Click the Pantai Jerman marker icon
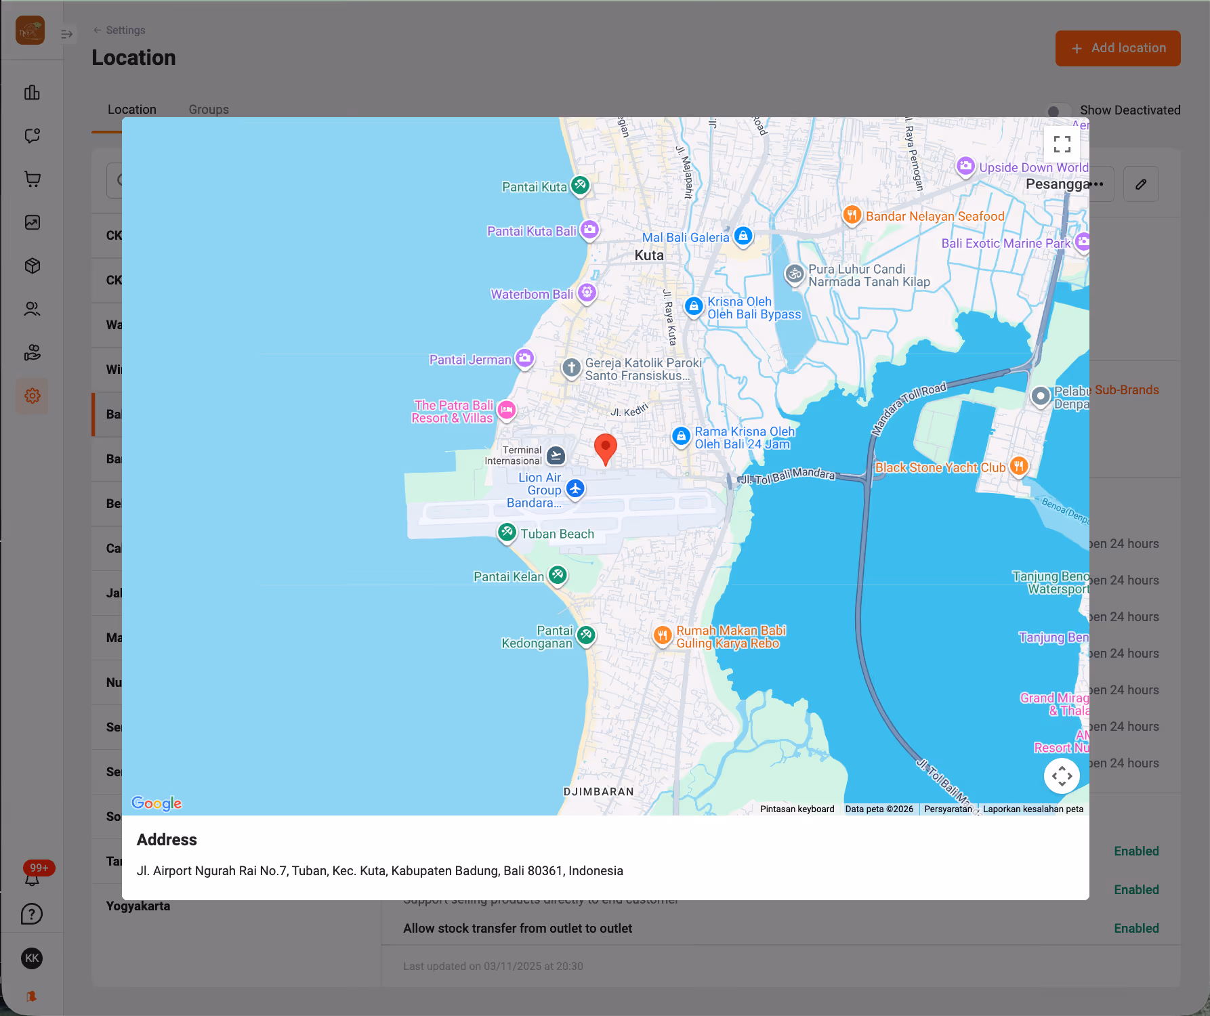The height and width of the screenshot is (1016, 1210). (x=524, y=358)
